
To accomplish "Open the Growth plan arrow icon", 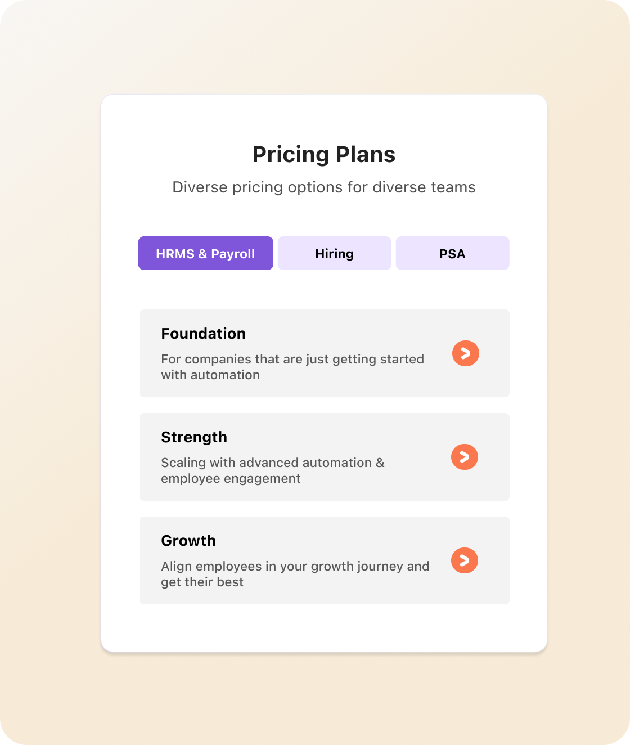I will 465,560.
